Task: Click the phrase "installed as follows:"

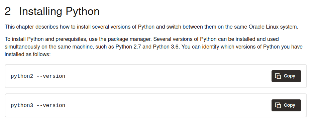Action: coord(28,54)
